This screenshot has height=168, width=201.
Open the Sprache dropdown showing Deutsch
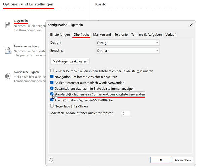coord(128,51)
